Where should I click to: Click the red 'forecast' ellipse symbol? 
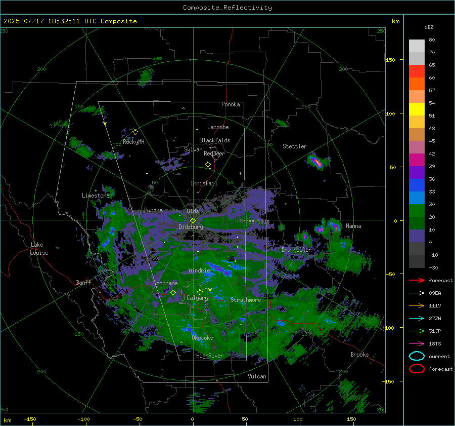417,369
